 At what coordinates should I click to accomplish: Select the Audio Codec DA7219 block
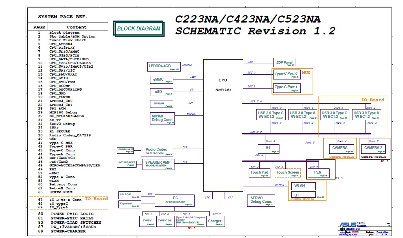pyautogui.click(x=157, y=151)
